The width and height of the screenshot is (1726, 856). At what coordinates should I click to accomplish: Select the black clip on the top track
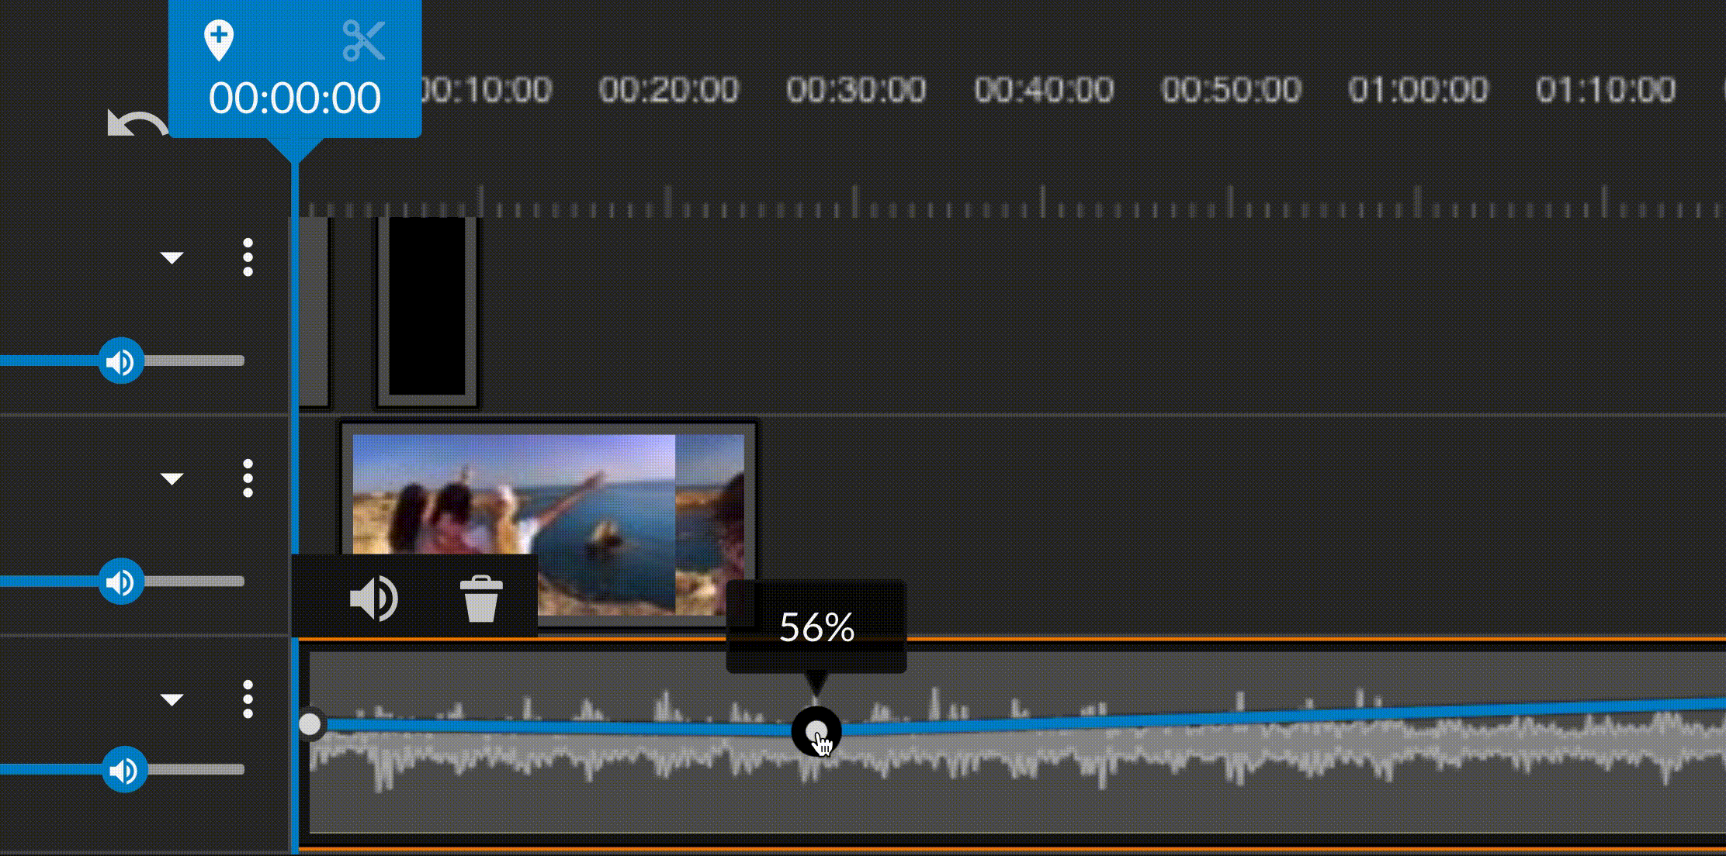point(427,310)
